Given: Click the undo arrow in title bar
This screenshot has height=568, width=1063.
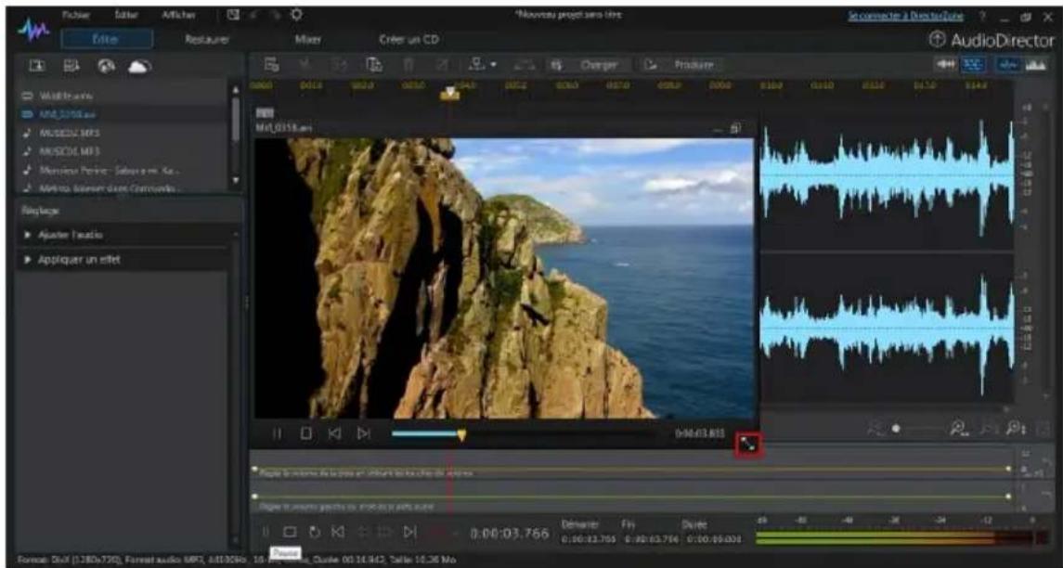Looking at the screenshot, I should [256, 14].
